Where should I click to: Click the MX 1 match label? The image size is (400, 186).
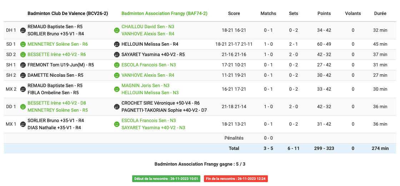[11, 124]
